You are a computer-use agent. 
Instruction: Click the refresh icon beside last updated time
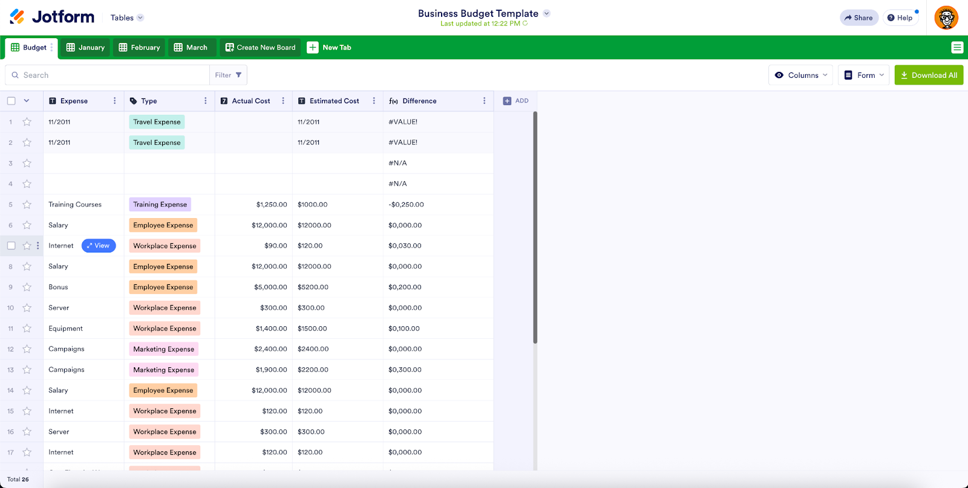(525, 24)
